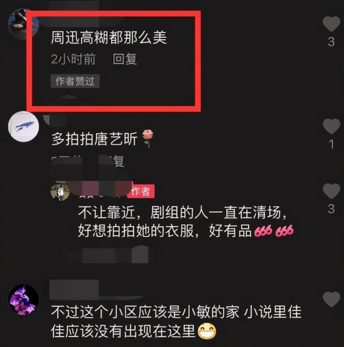Open the author's small avatar
This screenshot has height=347, width=344.
click(x=60, y=191)
